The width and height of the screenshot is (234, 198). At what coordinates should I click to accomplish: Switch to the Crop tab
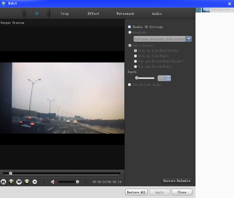65,14
